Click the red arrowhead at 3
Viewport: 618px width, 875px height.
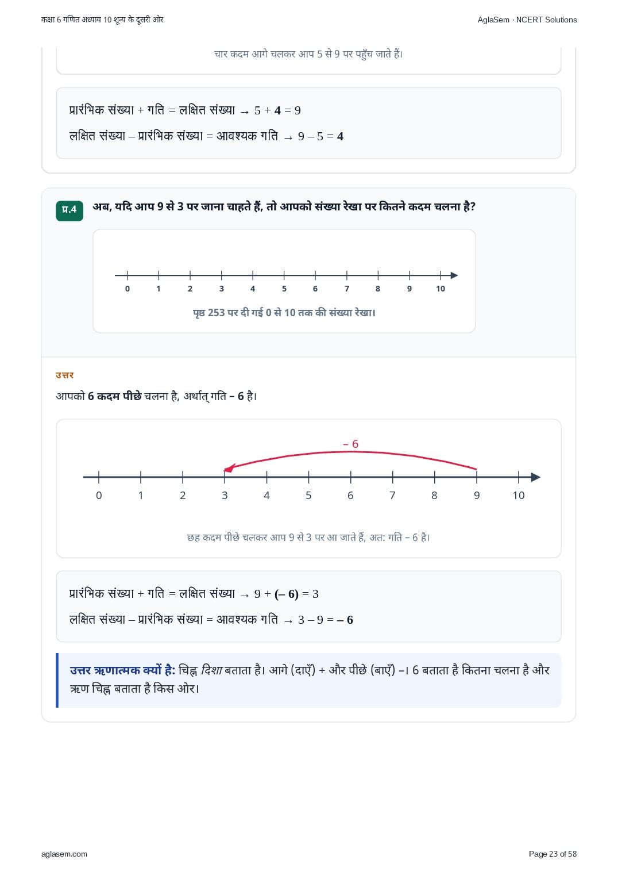(x=229, y=469)
